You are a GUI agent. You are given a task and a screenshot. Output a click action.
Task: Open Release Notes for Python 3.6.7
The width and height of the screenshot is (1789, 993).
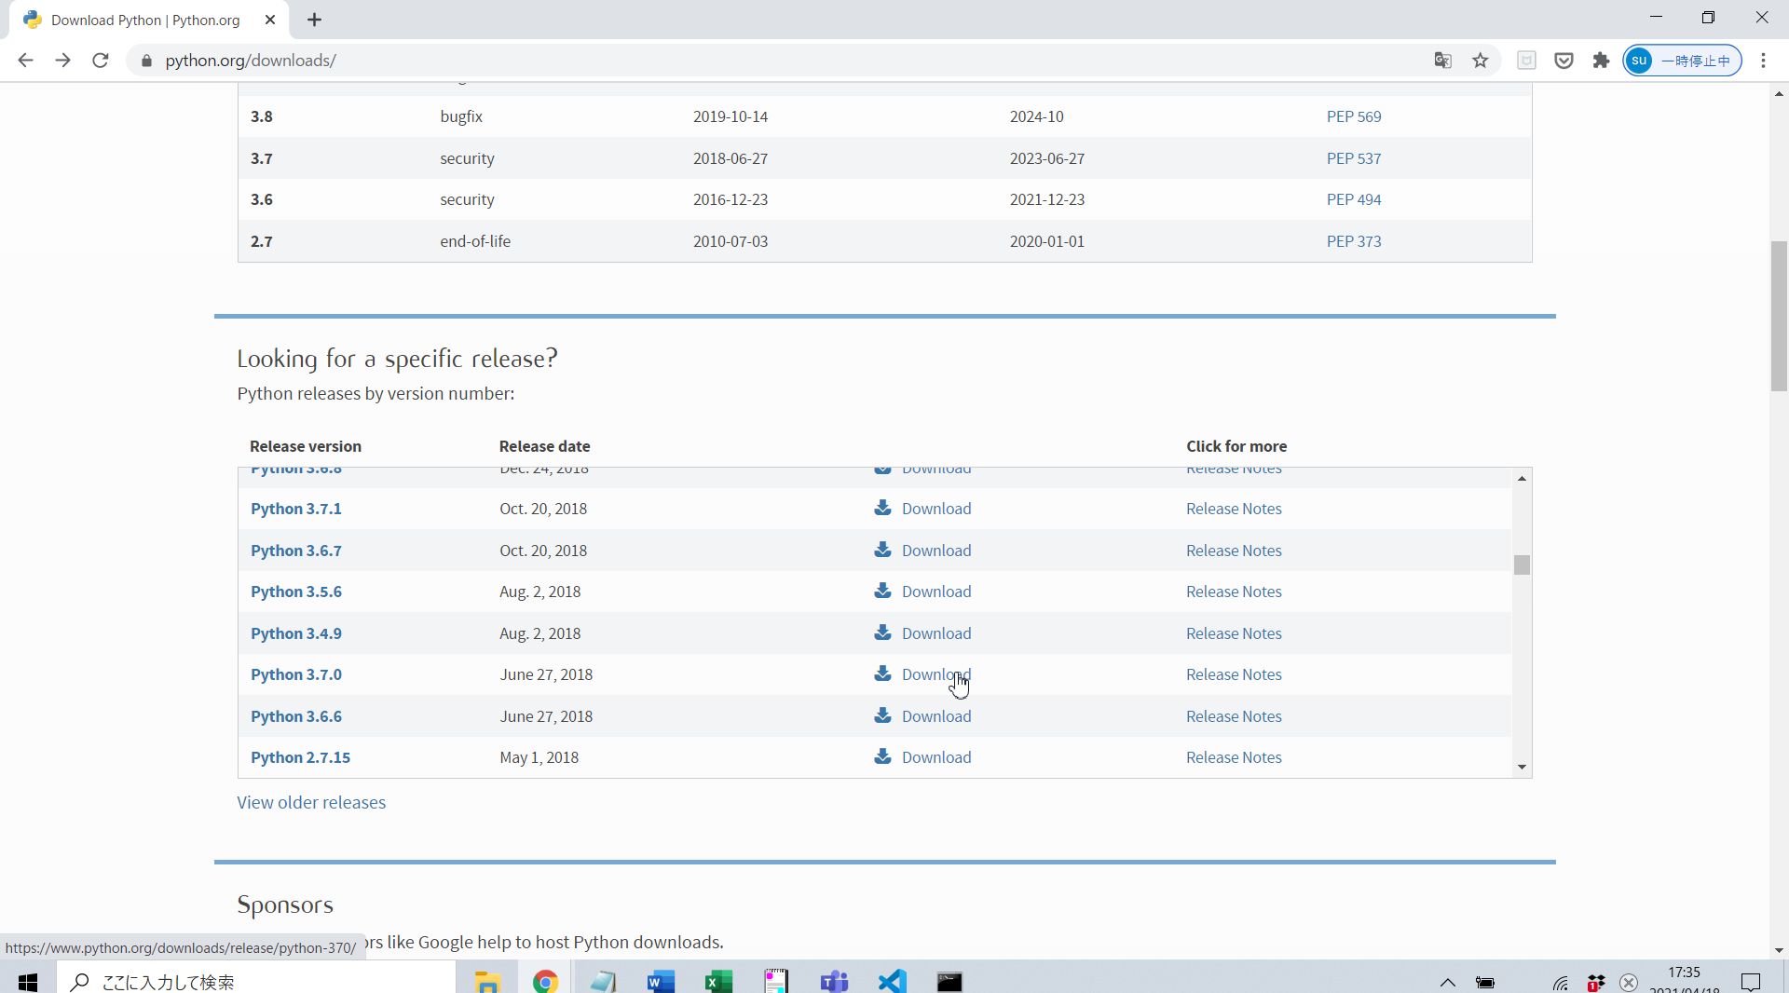point(1234,551)
